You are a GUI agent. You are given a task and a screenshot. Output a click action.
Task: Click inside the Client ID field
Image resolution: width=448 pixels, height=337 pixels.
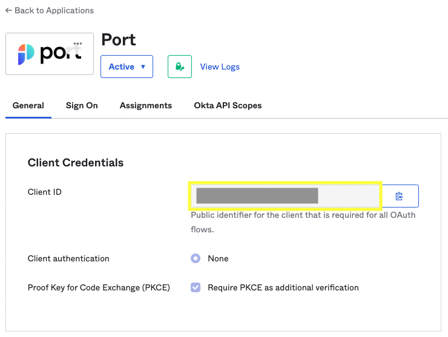pyautogui.click(x=285, y=195)
